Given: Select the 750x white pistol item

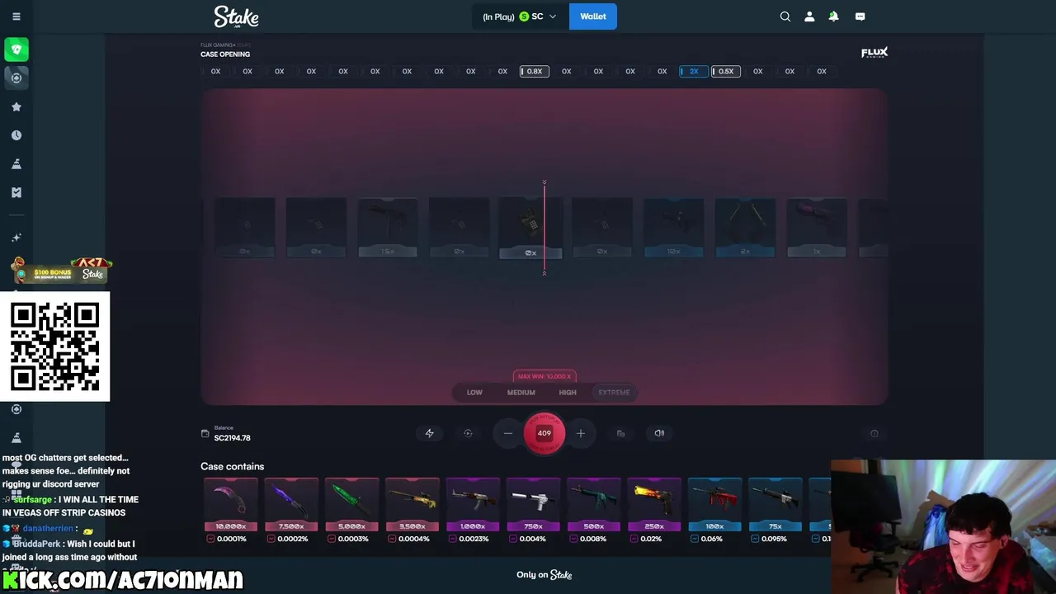Looking at the screenshot, I should (533, 505).
